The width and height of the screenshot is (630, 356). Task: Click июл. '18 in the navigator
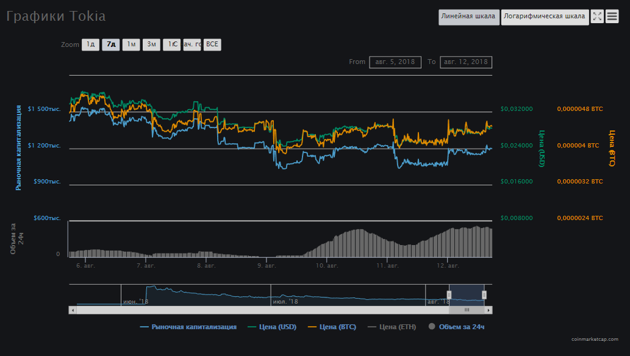tap(285, 302)
